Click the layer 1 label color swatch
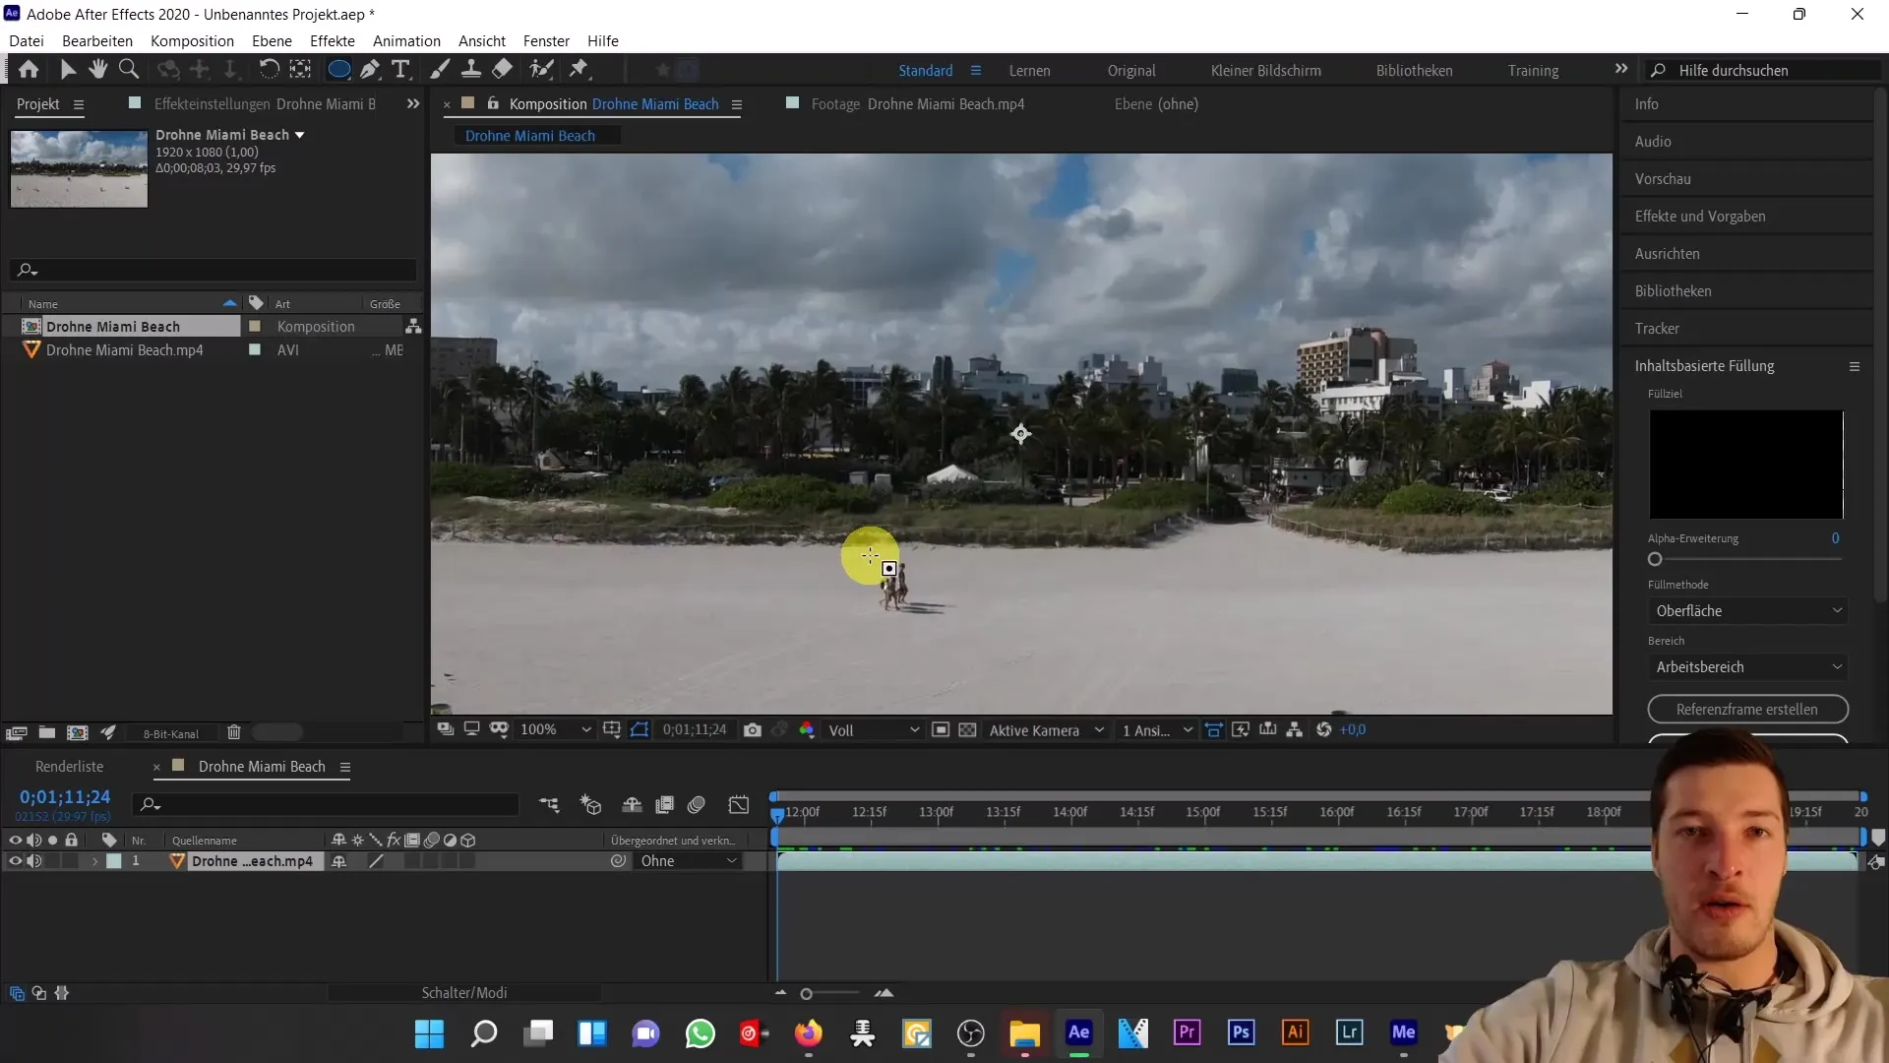The height and width of the screenshot is (1063, 1889). pyautogui.click(x=114, y=861)
